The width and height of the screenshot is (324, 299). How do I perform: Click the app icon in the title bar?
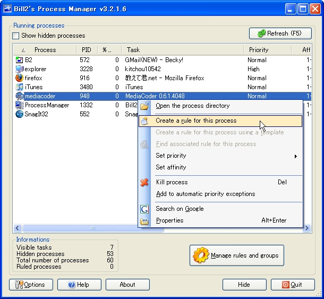(x=7, y=8)
